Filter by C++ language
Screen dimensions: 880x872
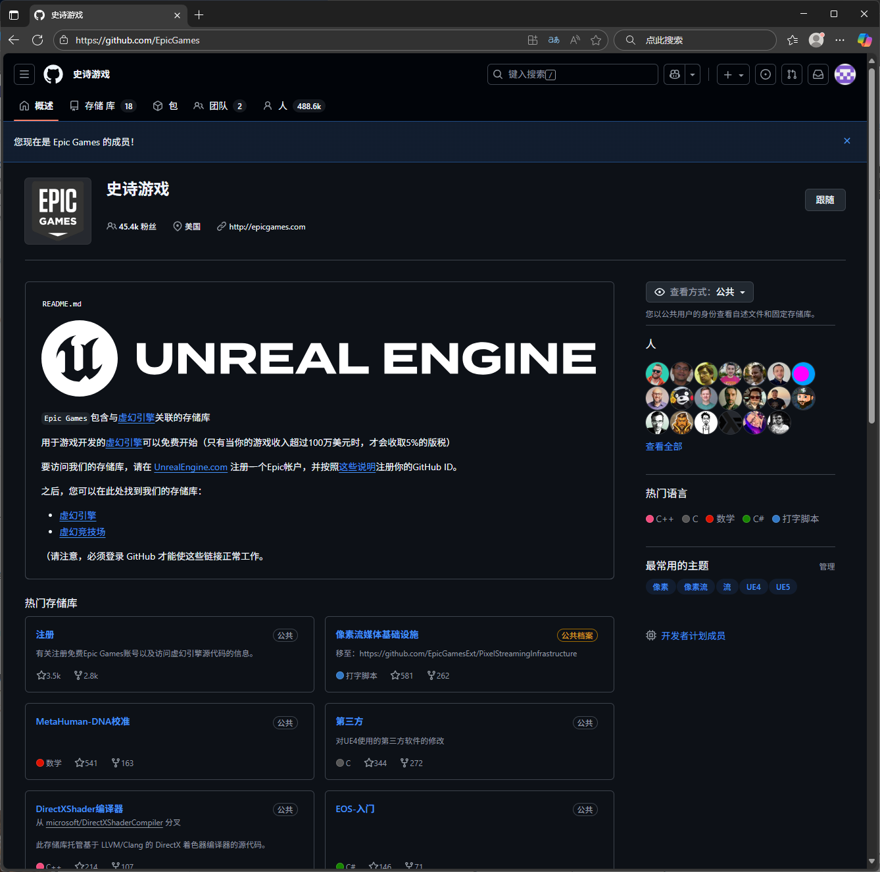click(x=660, y=519)
